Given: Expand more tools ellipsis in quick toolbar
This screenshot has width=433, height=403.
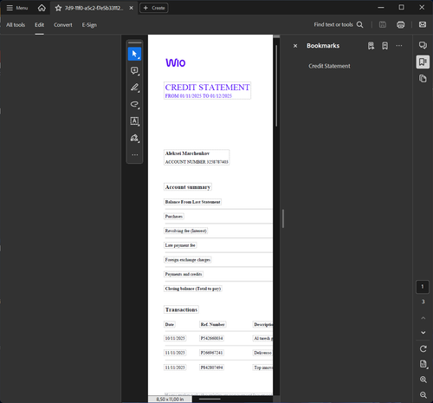Looking at the screenshot, I should [x=134, y=155].
